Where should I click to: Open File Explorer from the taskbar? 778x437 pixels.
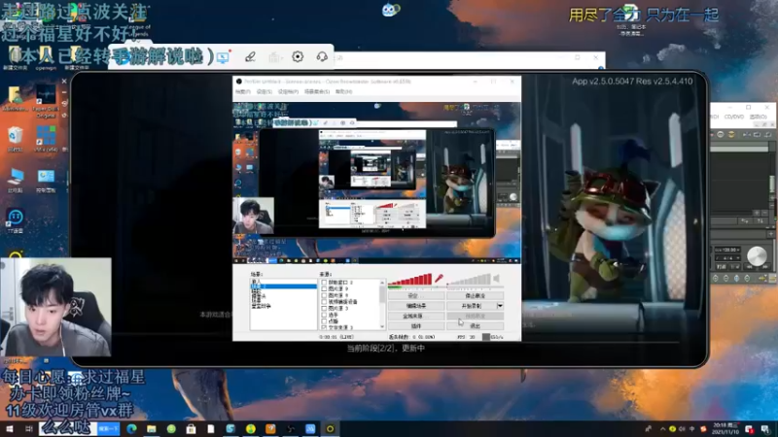coord(152,428)
